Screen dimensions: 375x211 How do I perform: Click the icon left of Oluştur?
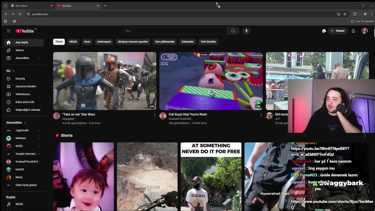(324, 31)
